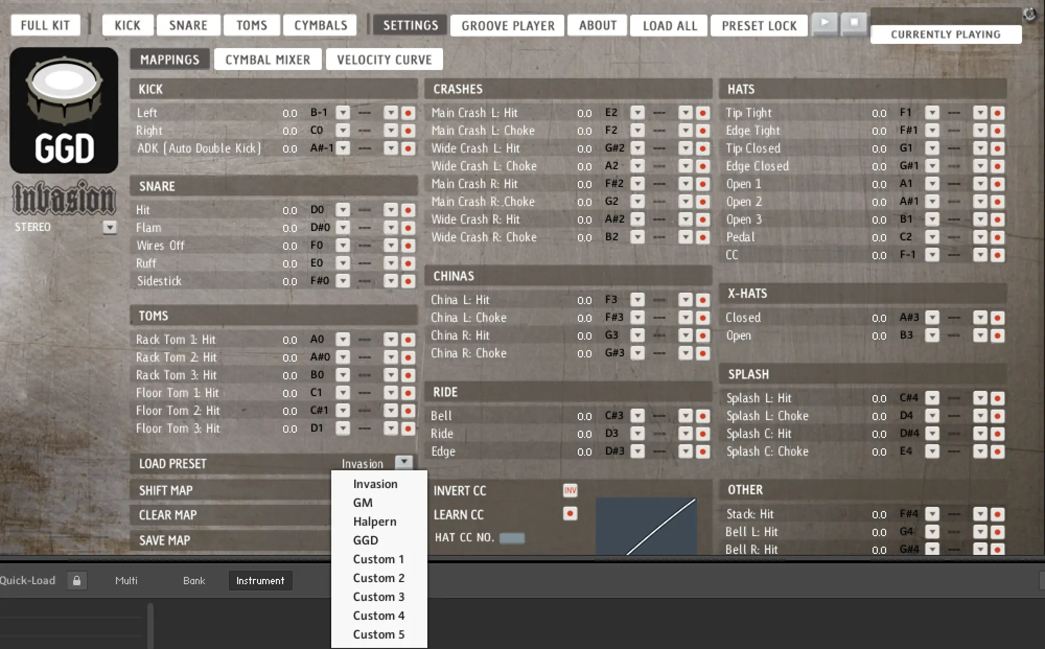
Task: Click the Load All button
Action: click(x=669, y=25)
